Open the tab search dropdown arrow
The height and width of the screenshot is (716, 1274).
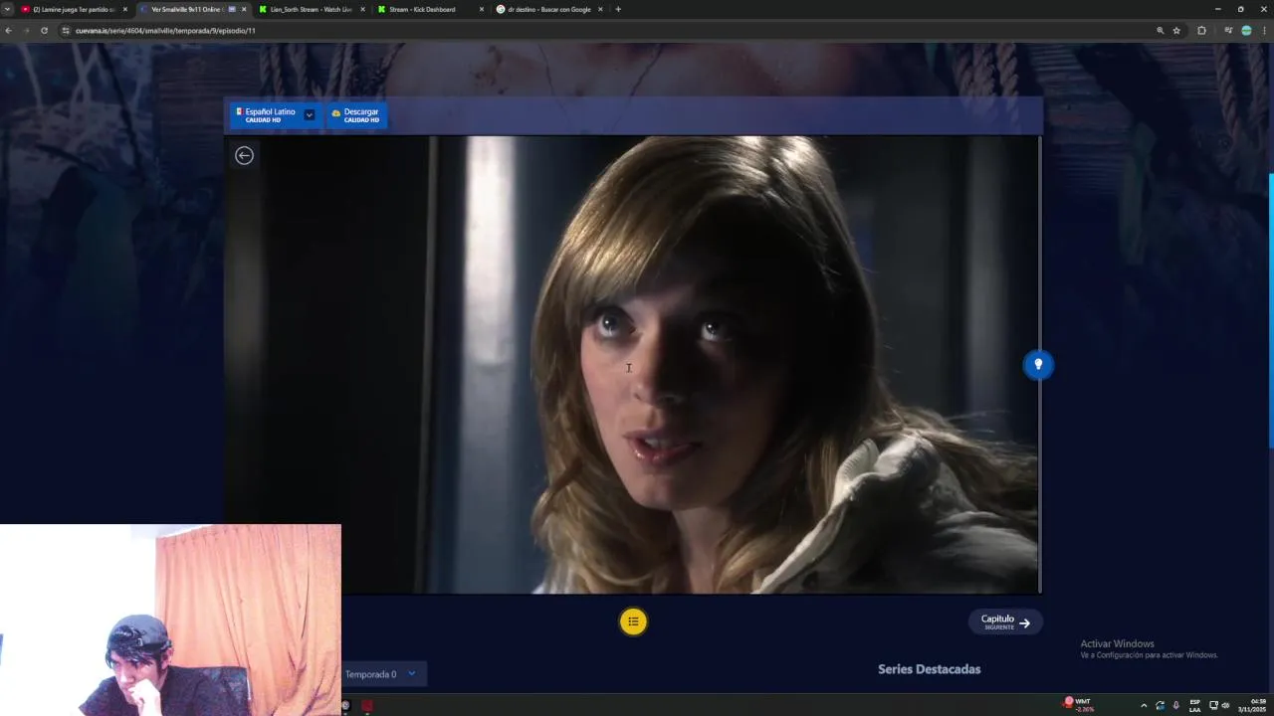coord(7,9)
